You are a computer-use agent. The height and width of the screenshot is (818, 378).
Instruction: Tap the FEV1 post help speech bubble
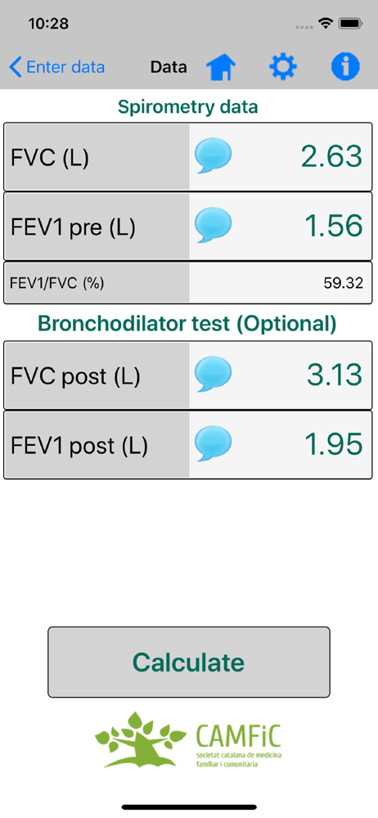pyautogui.click(x=213, y=443)
